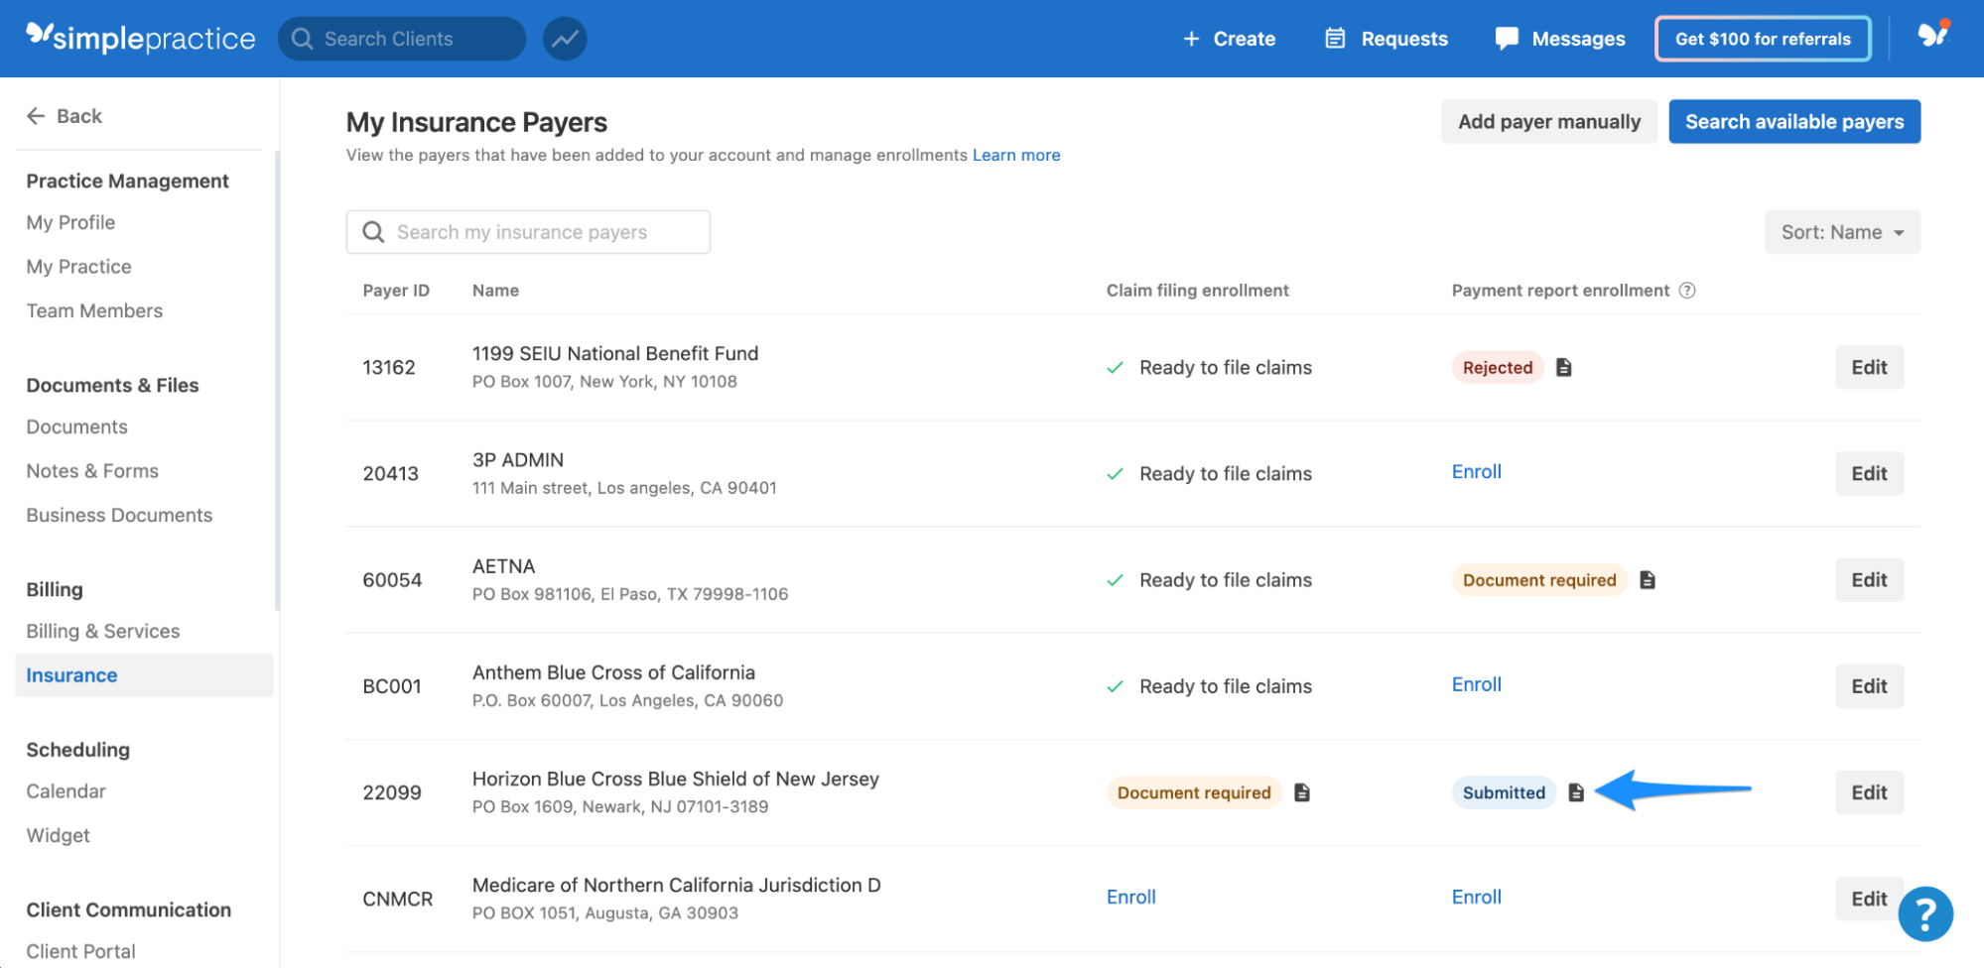
Task: Enroll Medicare in payment reports
Action: click(x=1476, y=897)
